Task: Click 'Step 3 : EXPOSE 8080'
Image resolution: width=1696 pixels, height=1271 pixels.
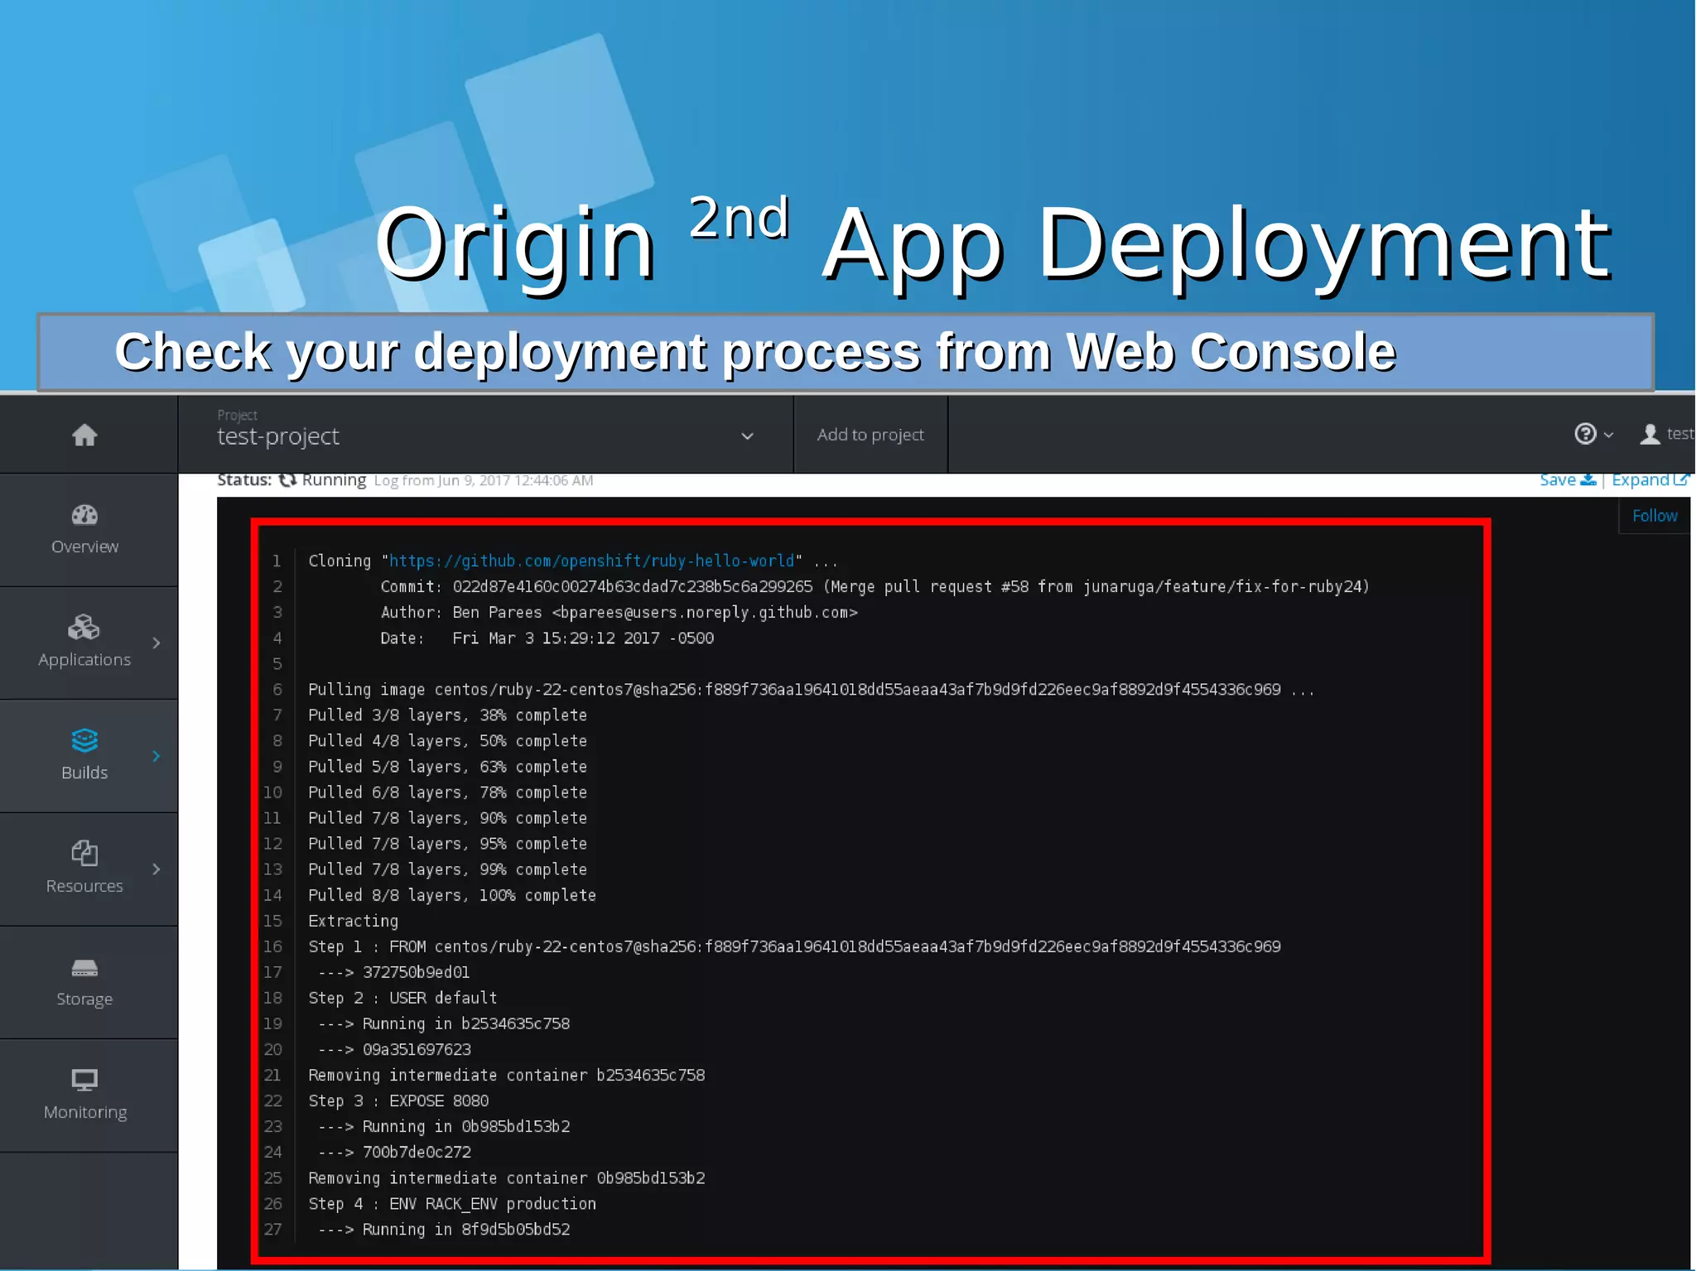Action: coord(398,1100)
